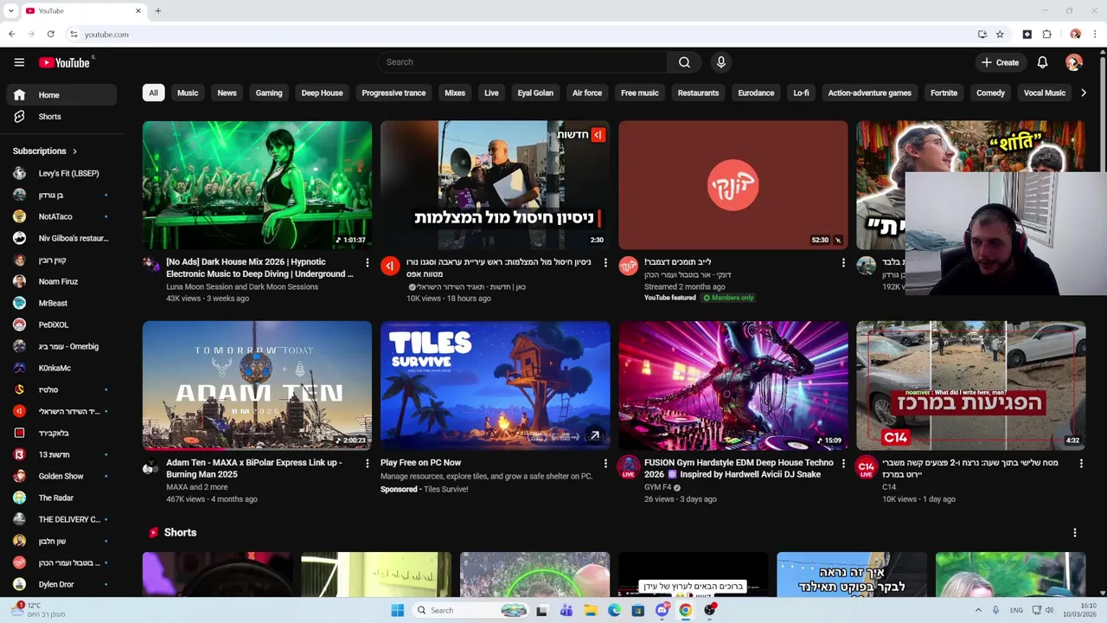The height and width of the screenshot is (623, 1107).
Task: Open the Tiles Survive ad thumbnail
Action: tap(495, 386)
